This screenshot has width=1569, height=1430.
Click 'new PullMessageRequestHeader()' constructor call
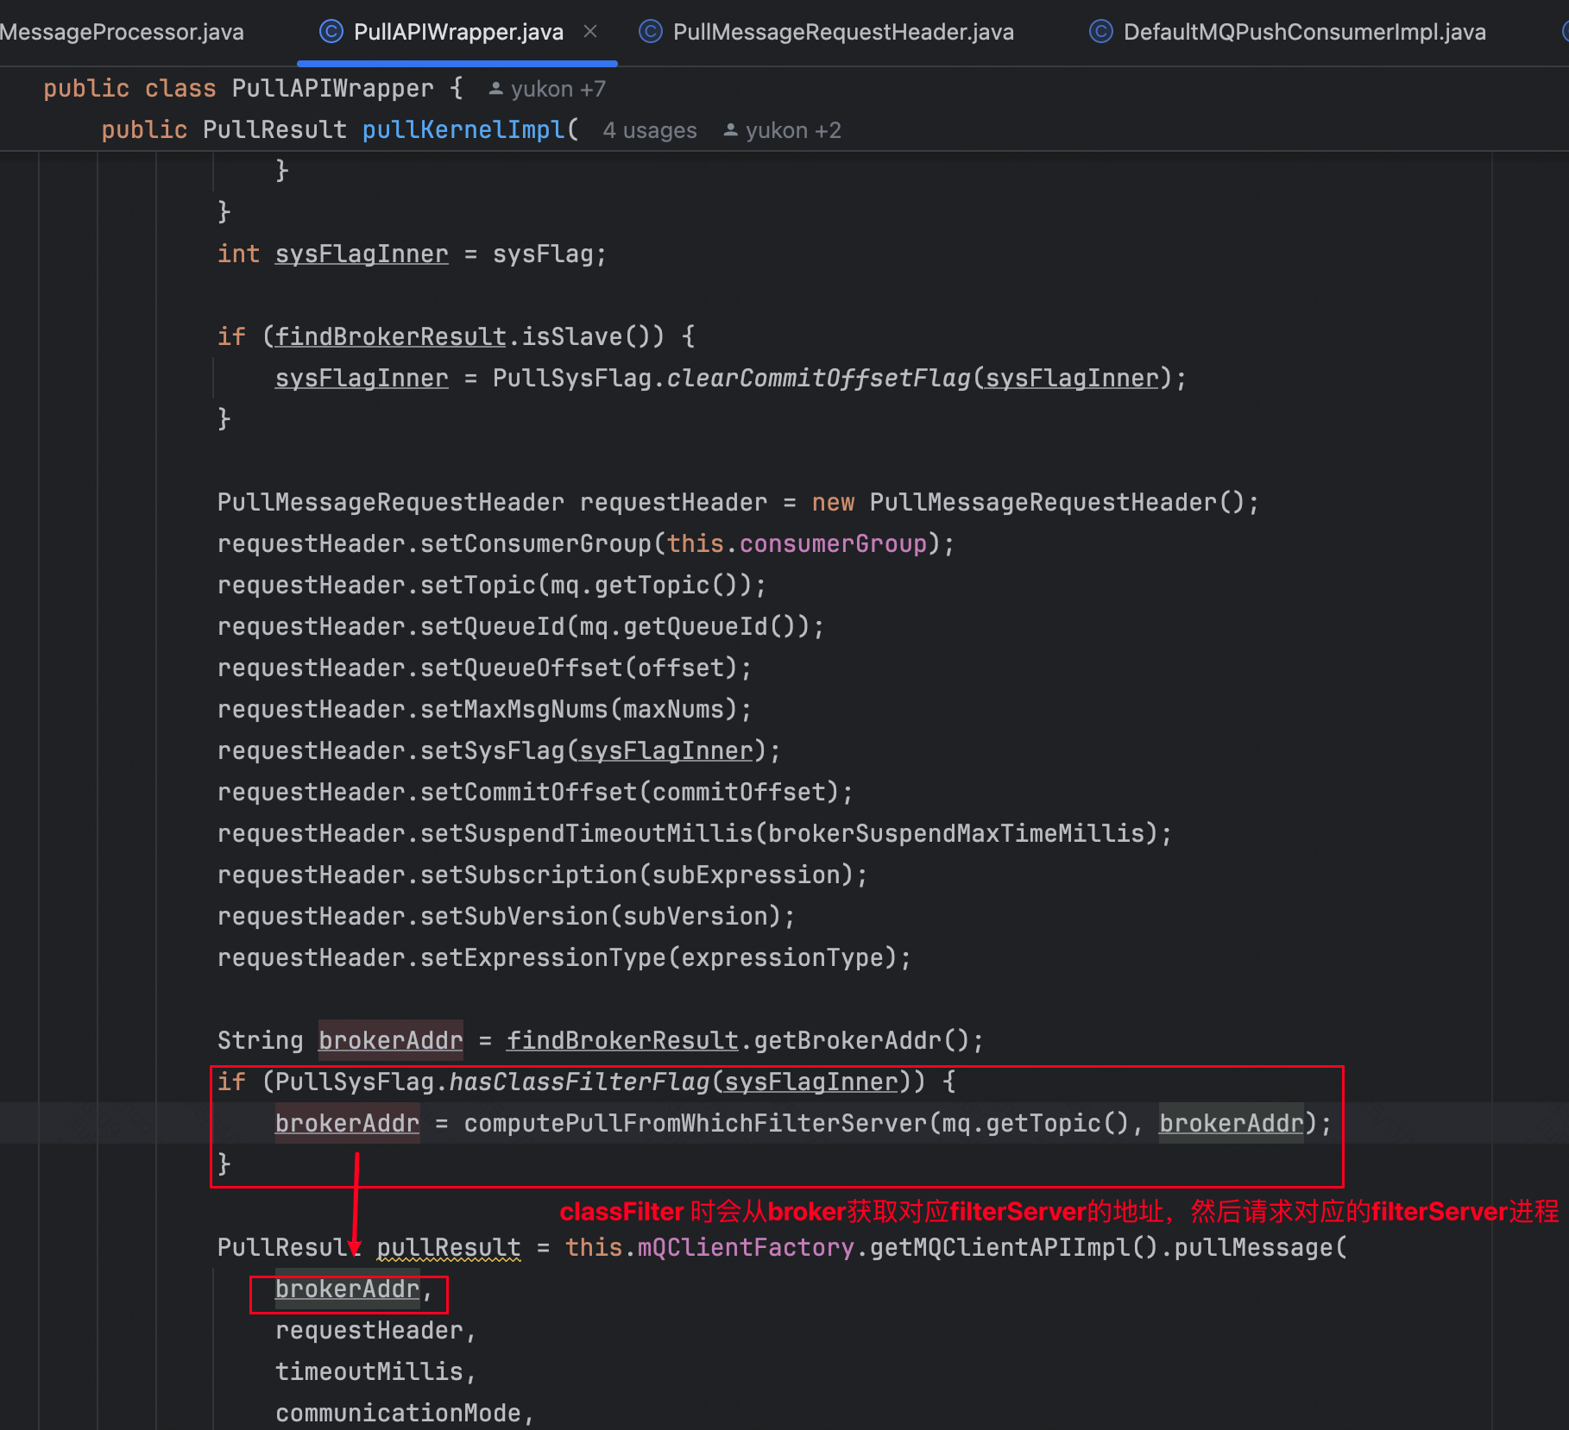(x=1027, y=502)
